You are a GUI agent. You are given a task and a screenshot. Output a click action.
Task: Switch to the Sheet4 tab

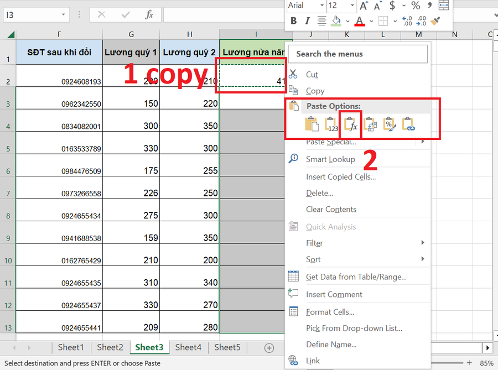[x=188, y=347]
